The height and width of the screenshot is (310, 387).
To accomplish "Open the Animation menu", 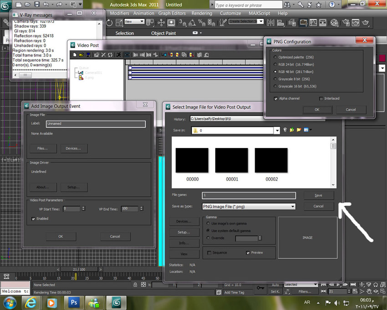I will [x=143, y=13].
